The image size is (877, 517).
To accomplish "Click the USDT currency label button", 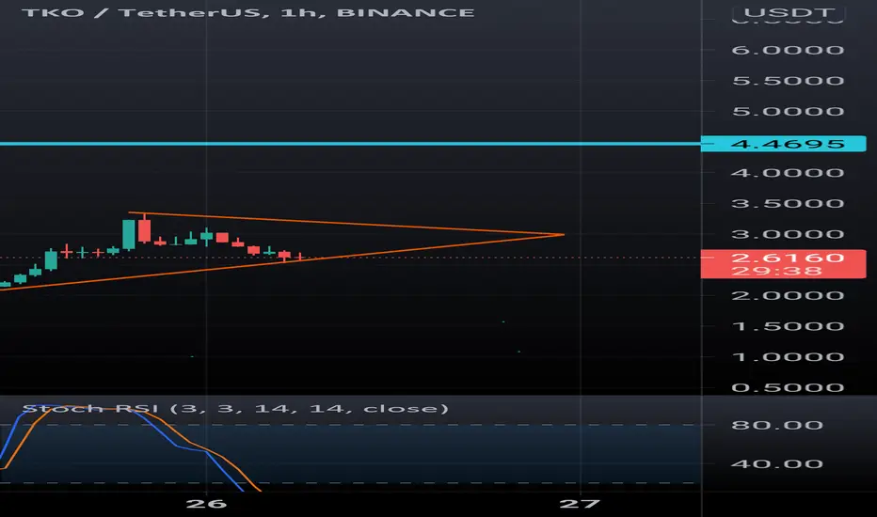I will click(x=789, y=13).
